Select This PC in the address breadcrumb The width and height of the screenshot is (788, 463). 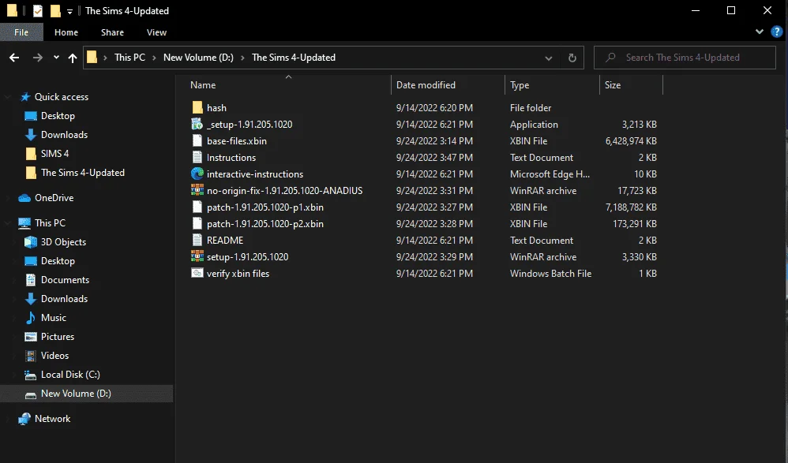coord(129,58)
